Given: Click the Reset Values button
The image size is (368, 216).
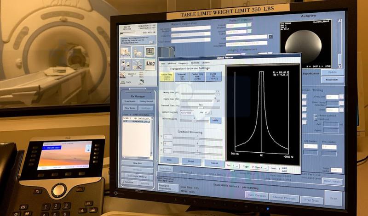Looking at the screenshot, I should (x=332, y=181).
